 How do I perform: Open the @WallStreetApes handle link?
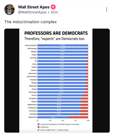32,12
